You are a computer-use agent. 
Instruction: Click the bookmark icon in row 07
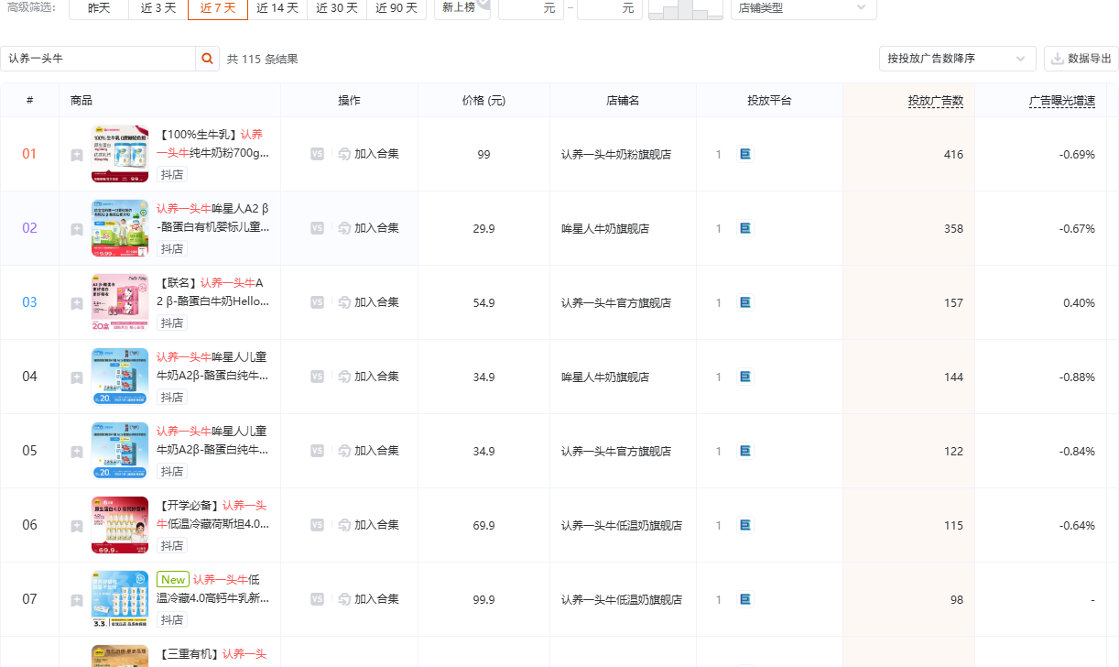(x=77, y=600)
